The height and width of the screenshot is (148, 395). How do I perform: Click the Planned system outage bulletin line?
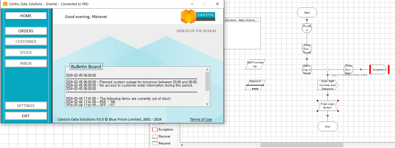pos(131,82)
